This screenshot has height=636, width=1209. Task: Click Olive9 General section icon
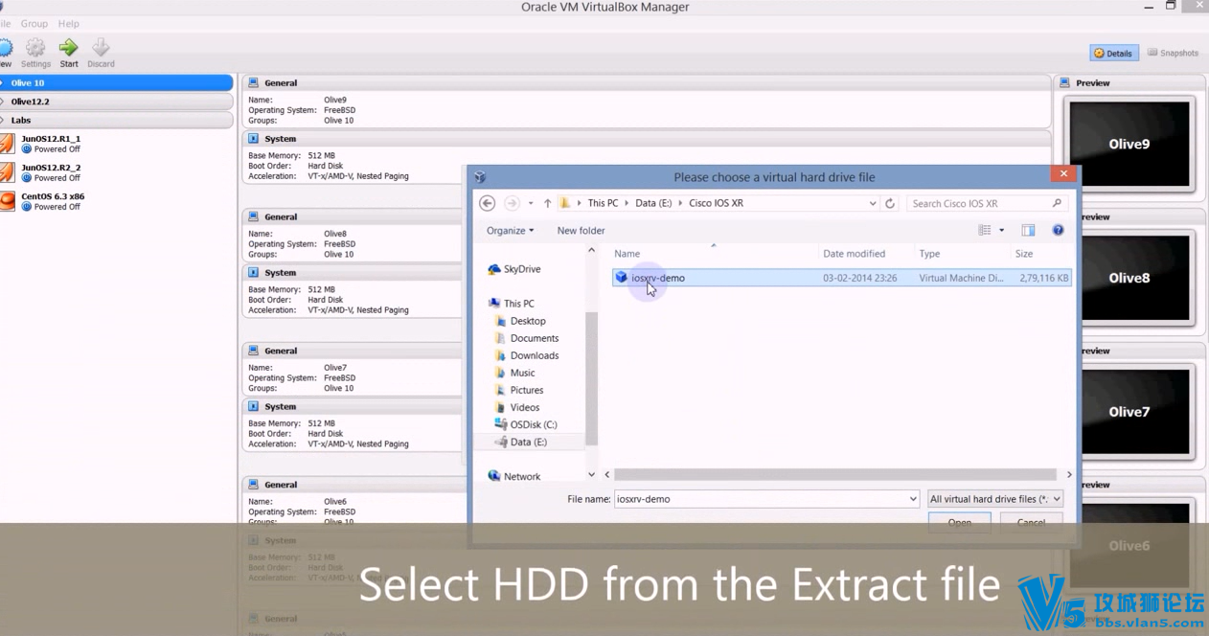[x=253, y=83]
